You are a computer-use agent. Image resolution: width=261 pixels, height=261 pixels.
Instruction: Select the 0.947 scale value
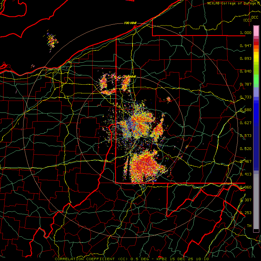click(246, 46)
